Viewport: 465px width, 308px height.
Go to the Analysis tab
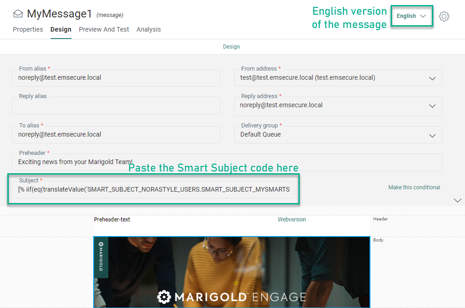coord(149,29)
